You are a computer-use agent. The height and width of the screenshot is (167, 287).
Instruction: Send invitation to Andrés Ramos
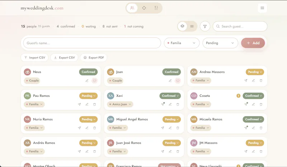(79, 151)
